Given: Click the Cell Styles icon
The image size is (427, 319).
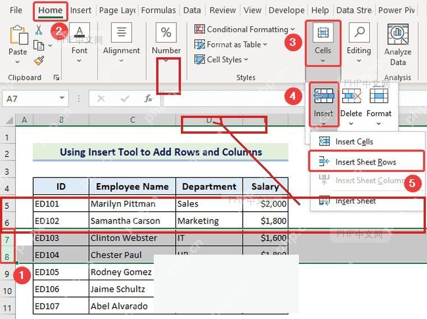Looking at the screenshot, I should coord(199,60).
